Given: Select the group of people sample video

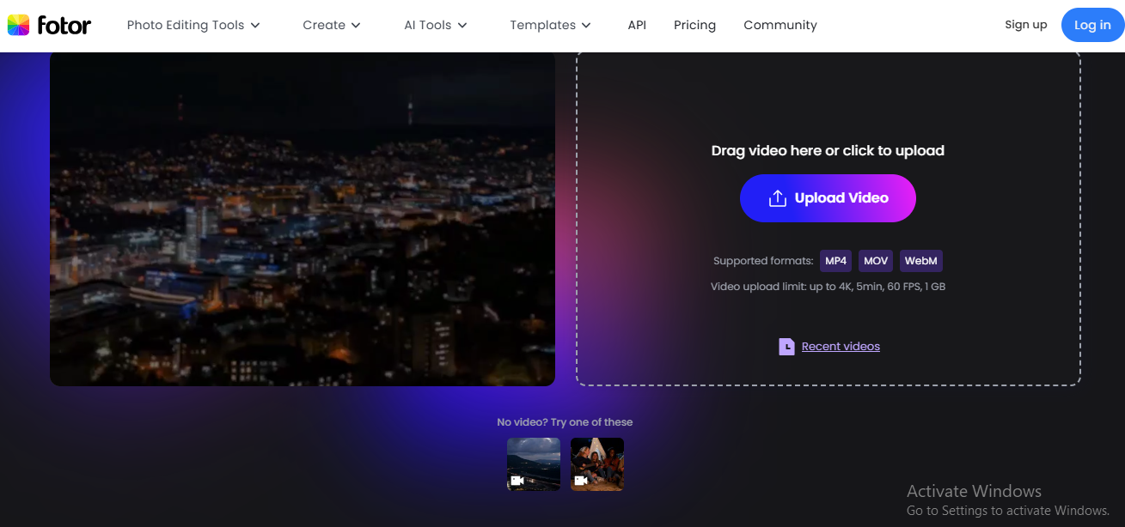Looking at the screenshot, I should pos(597,464).
